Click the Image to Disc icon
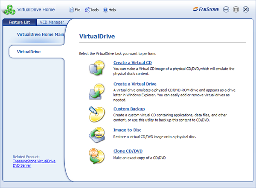Image resolution: width=256 pixels, height=188 pixels. click(x=97, y=135)
